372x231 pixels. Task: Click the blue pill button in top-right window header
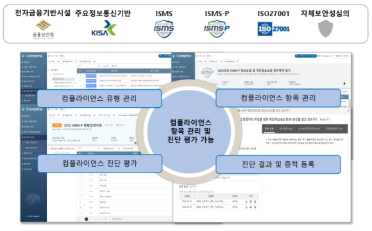(x=305, y=56)
